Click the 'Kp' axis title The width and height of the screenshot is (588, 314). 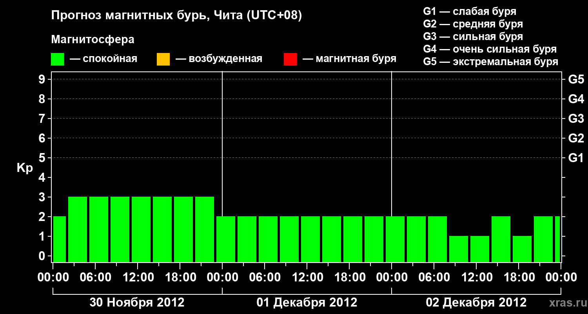pyautogui.click(x=25, y=168)
